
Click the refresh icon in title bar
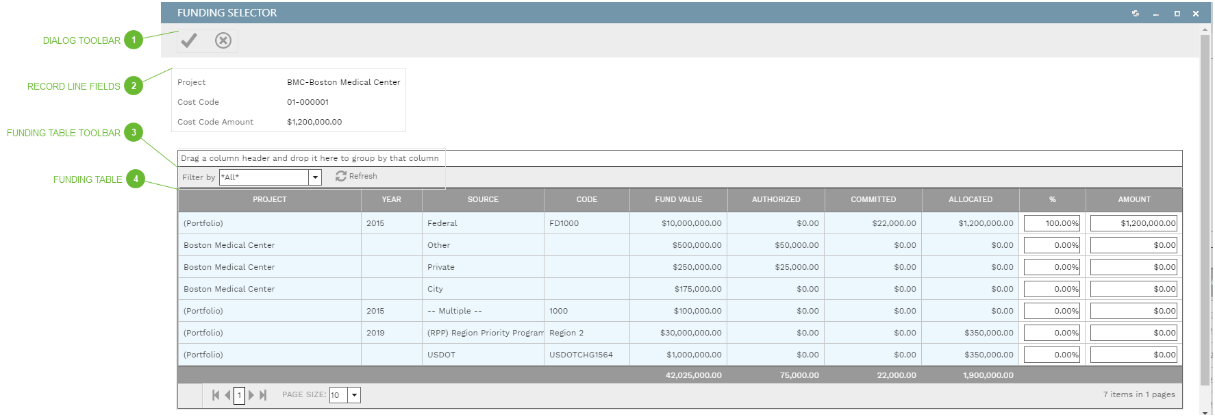pos(1136,13)
